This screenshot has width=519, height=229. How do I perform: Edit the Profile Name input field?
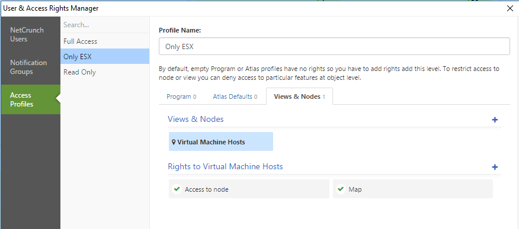pos(334,46)
